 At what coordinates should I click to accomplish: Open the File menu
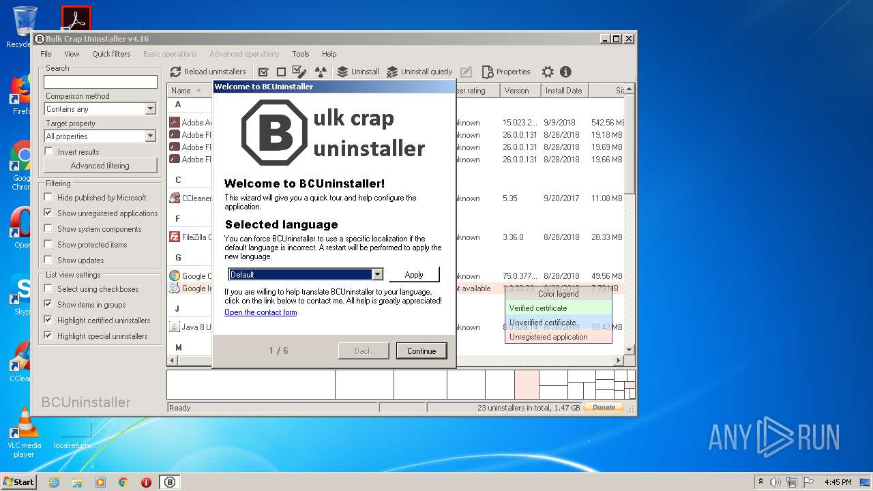pyautogui.click(x=46, y=54)
